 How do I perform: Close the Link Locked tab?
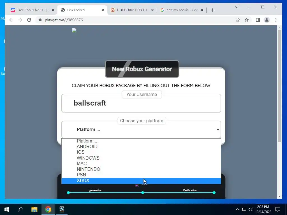click(103, 10)
